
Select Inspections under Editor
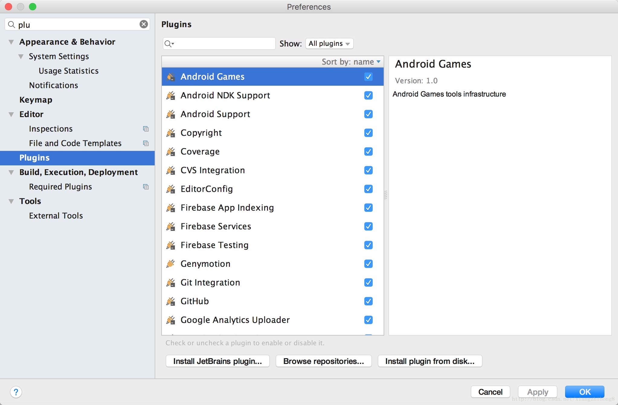pyautogui.click(x=51, y=129)
